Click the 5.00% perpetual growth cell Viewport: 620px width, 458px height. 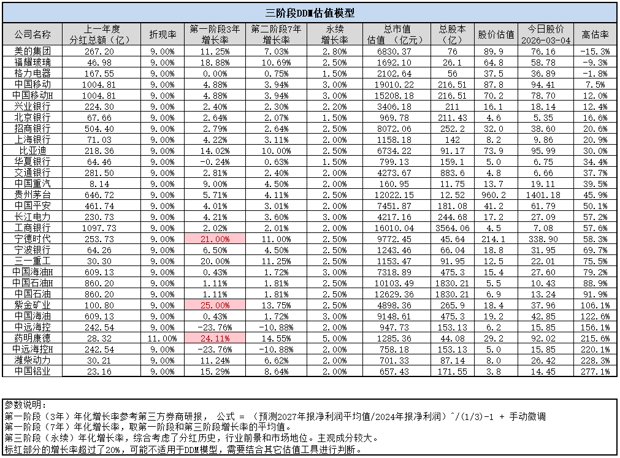(334, 338)
